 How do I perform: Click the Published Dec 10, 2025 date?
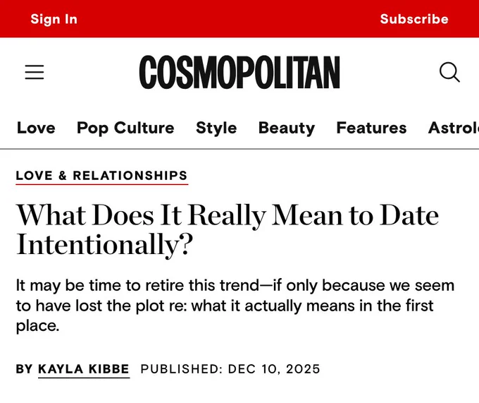point(230,369)
